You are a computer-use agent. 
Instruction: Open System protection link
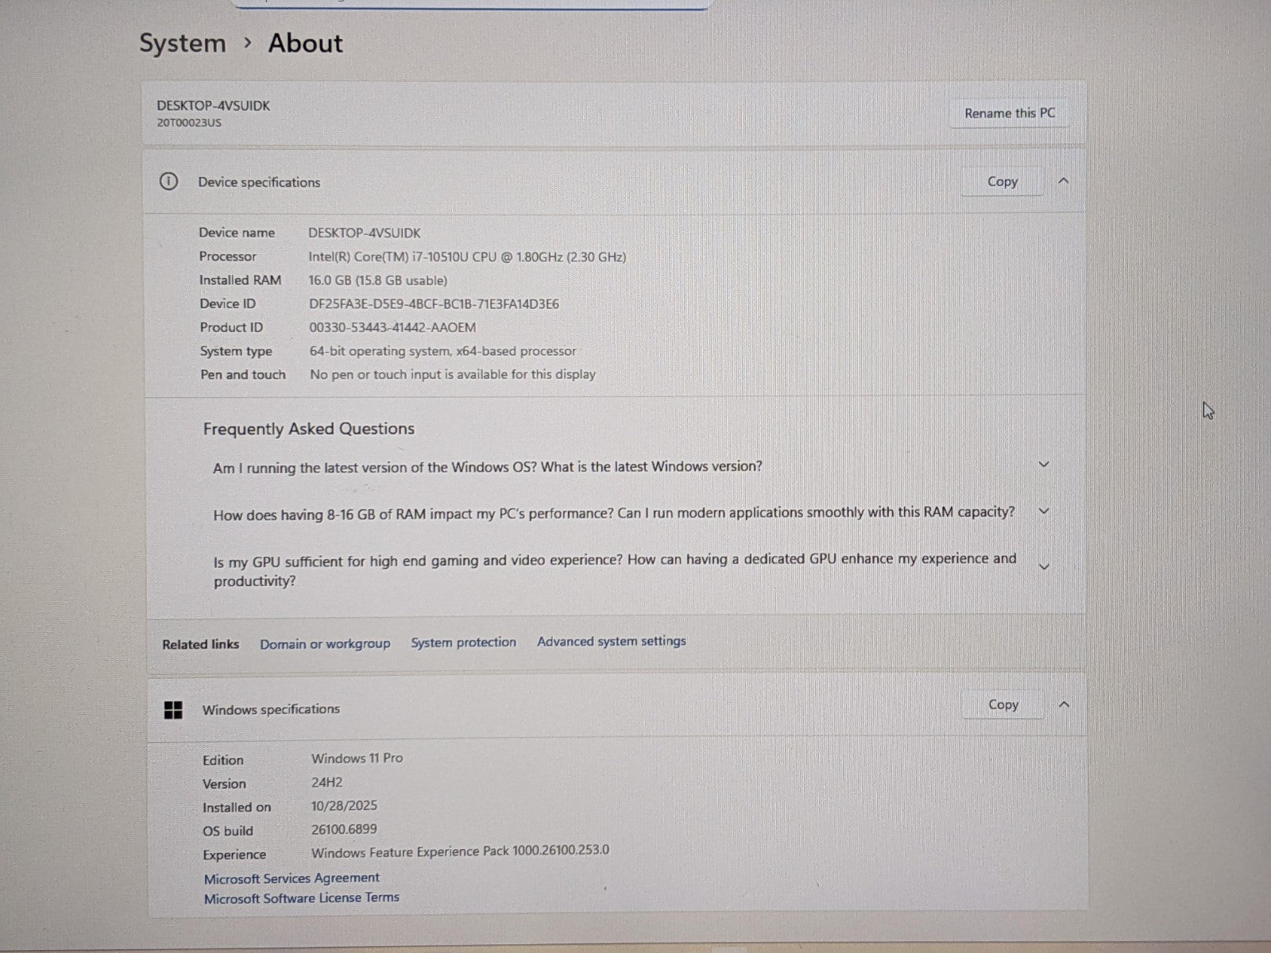[463, 642]
